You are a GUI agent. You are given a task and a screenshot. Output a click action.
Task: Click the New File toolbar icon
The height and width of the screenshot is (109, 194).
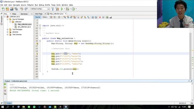tap(3, 9)
